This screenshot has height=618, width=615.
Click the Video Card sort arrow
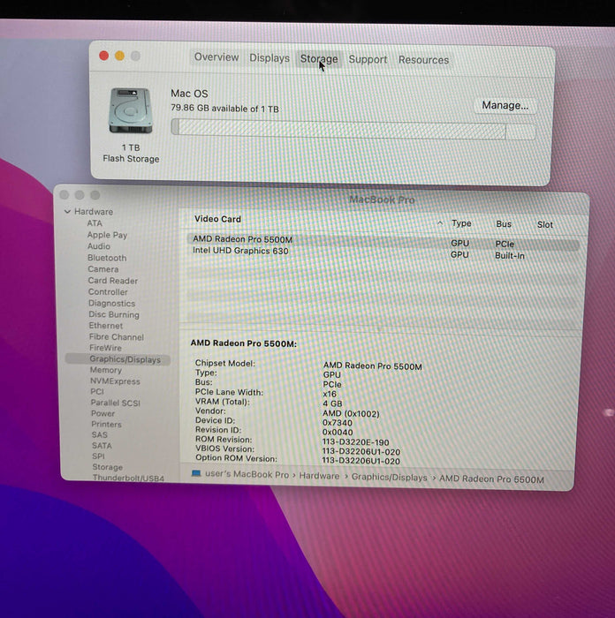[439, 223]
